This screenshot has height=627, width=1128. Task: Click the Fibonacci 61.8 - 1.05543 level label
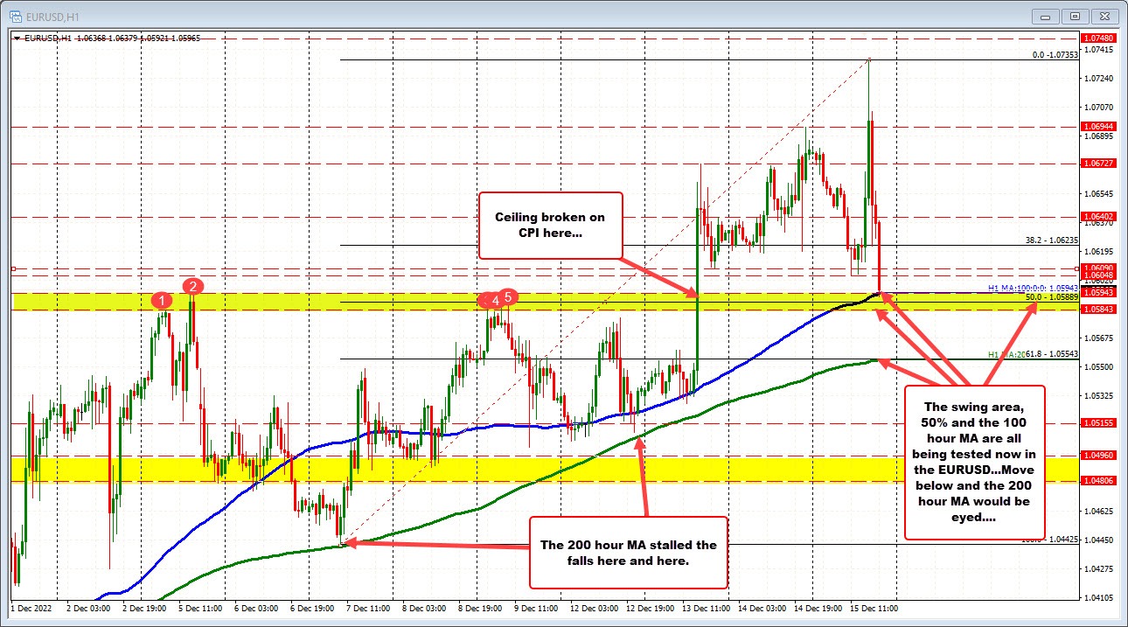click(x=1052, y=353)
